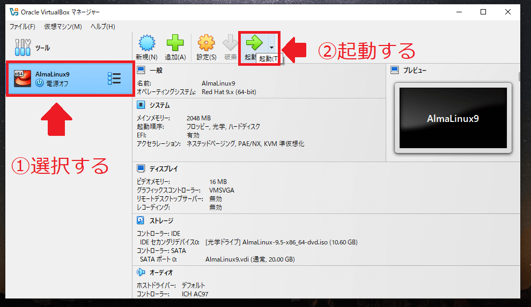Click the Discard (破棄) gray arrow icon

[x=230, y=43]
